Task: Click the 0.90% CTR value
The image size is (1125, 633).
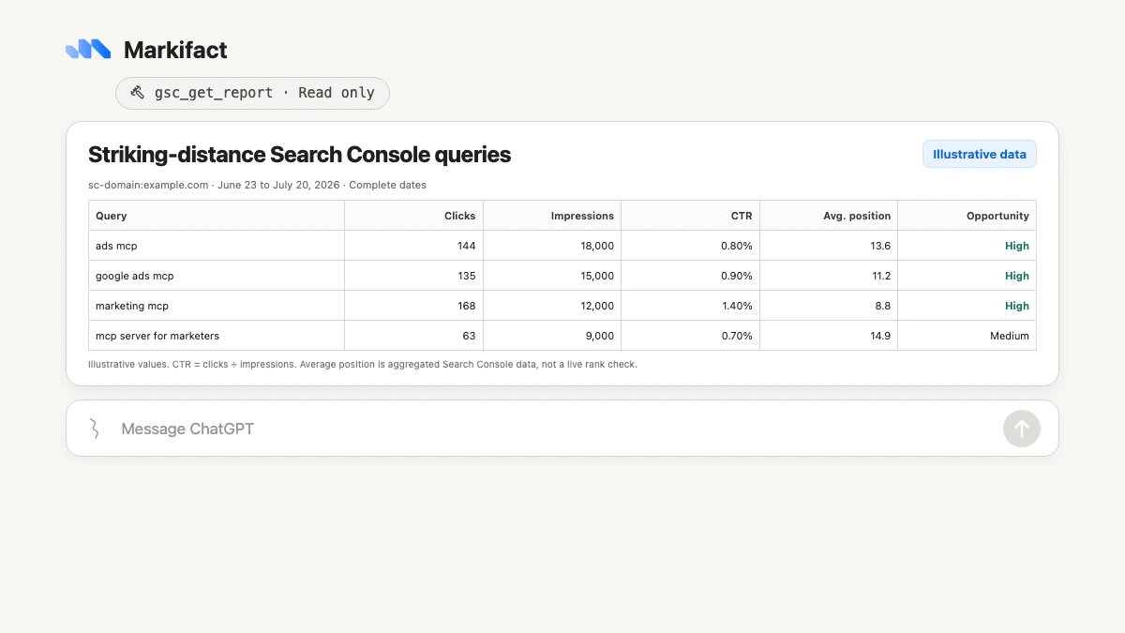Action: [x=736, y=276]
